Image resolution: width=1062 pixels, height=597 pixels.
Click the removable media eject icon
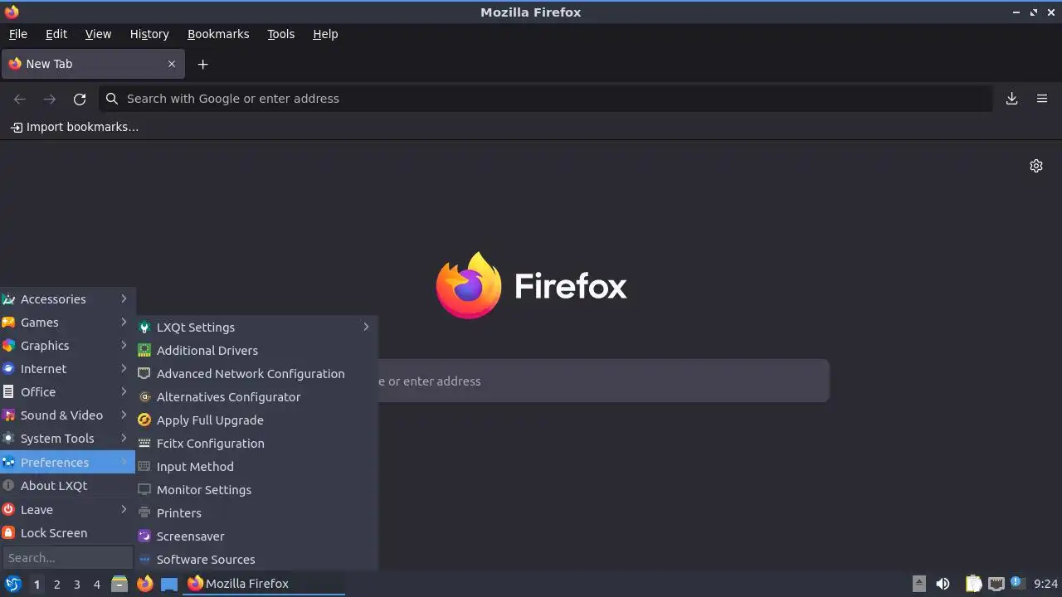(x=919, y=584)
